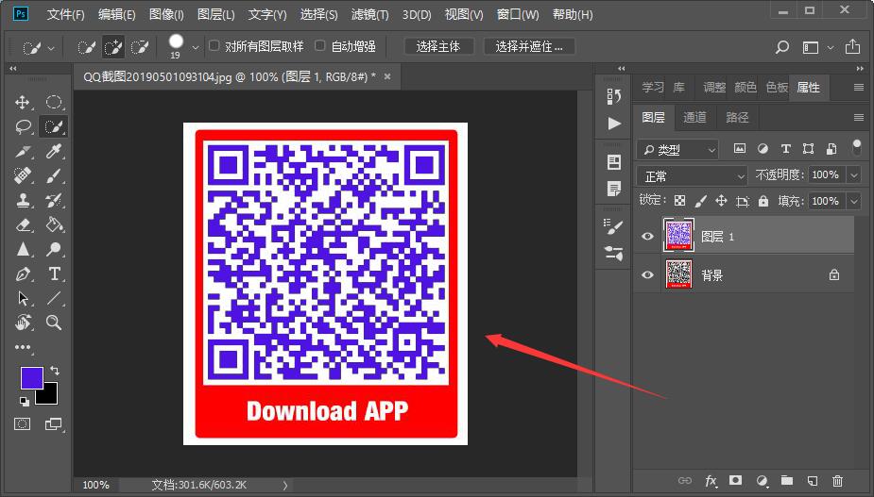874x497 pixels.
Task: Change screen mode from the toolbox
Action: click(x=54, y=424)
